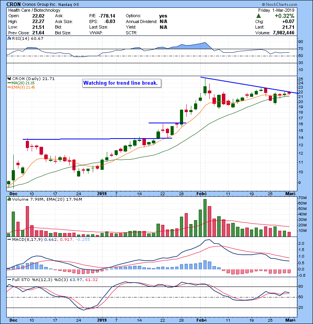This screenshot has height=324, width=313.
Task: Click the Open price value 22.02
Action: coord(38,16)
